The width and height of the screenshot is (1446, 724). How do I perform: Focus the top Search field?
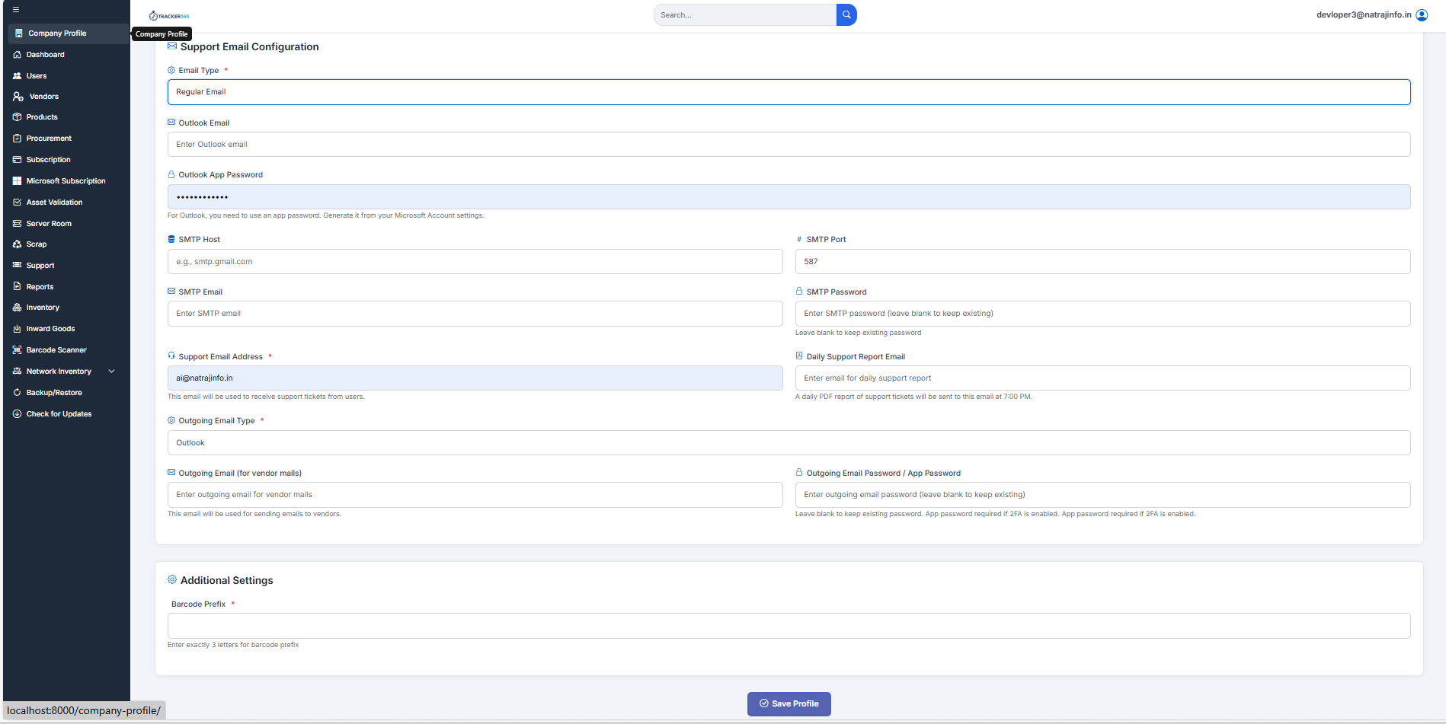click(745, 15)
